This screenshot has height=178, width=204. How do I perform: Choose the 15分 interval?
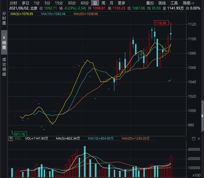point(59,3)
